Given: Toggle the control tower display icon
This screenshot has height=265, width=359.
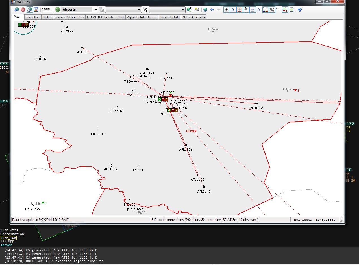Looking at the screenshot, I should click(246, 10).
